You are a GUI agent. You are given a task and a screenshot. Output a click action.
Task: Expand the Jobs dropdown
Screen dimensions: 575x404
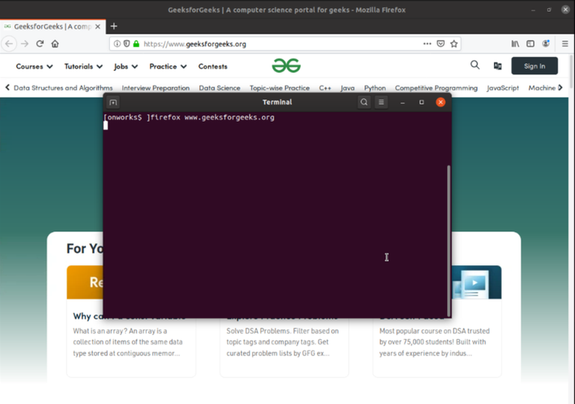(x=126, y=67)
